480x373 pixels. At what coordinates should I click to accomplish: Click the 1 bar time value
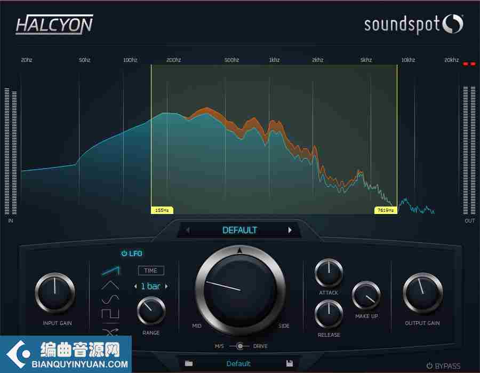click(150, 287)
